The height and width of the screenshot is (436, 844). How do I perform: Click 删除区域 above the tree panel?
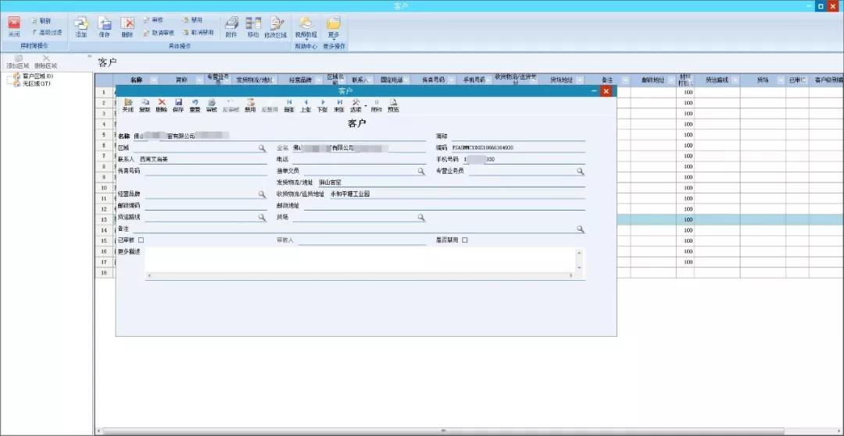point(46,62)
